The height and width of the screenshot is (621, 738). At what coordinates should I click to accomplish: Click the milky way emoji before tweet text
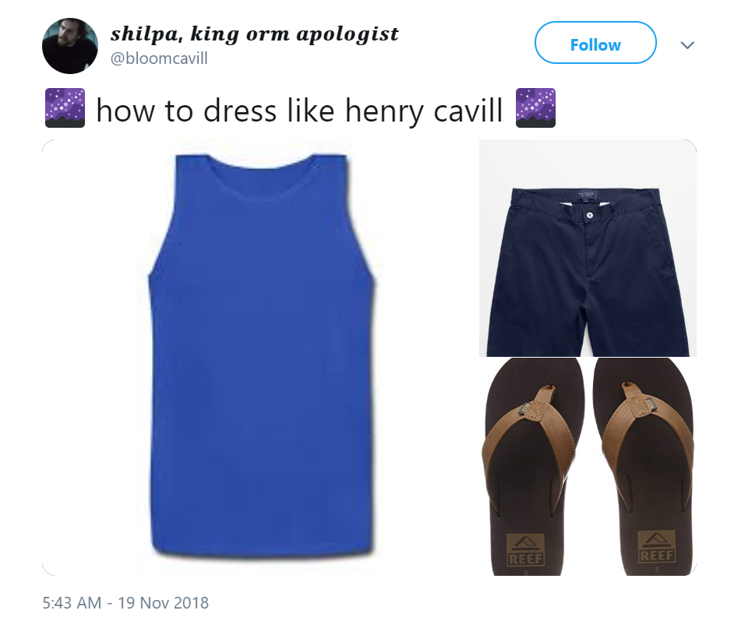[x=65, y=108]
